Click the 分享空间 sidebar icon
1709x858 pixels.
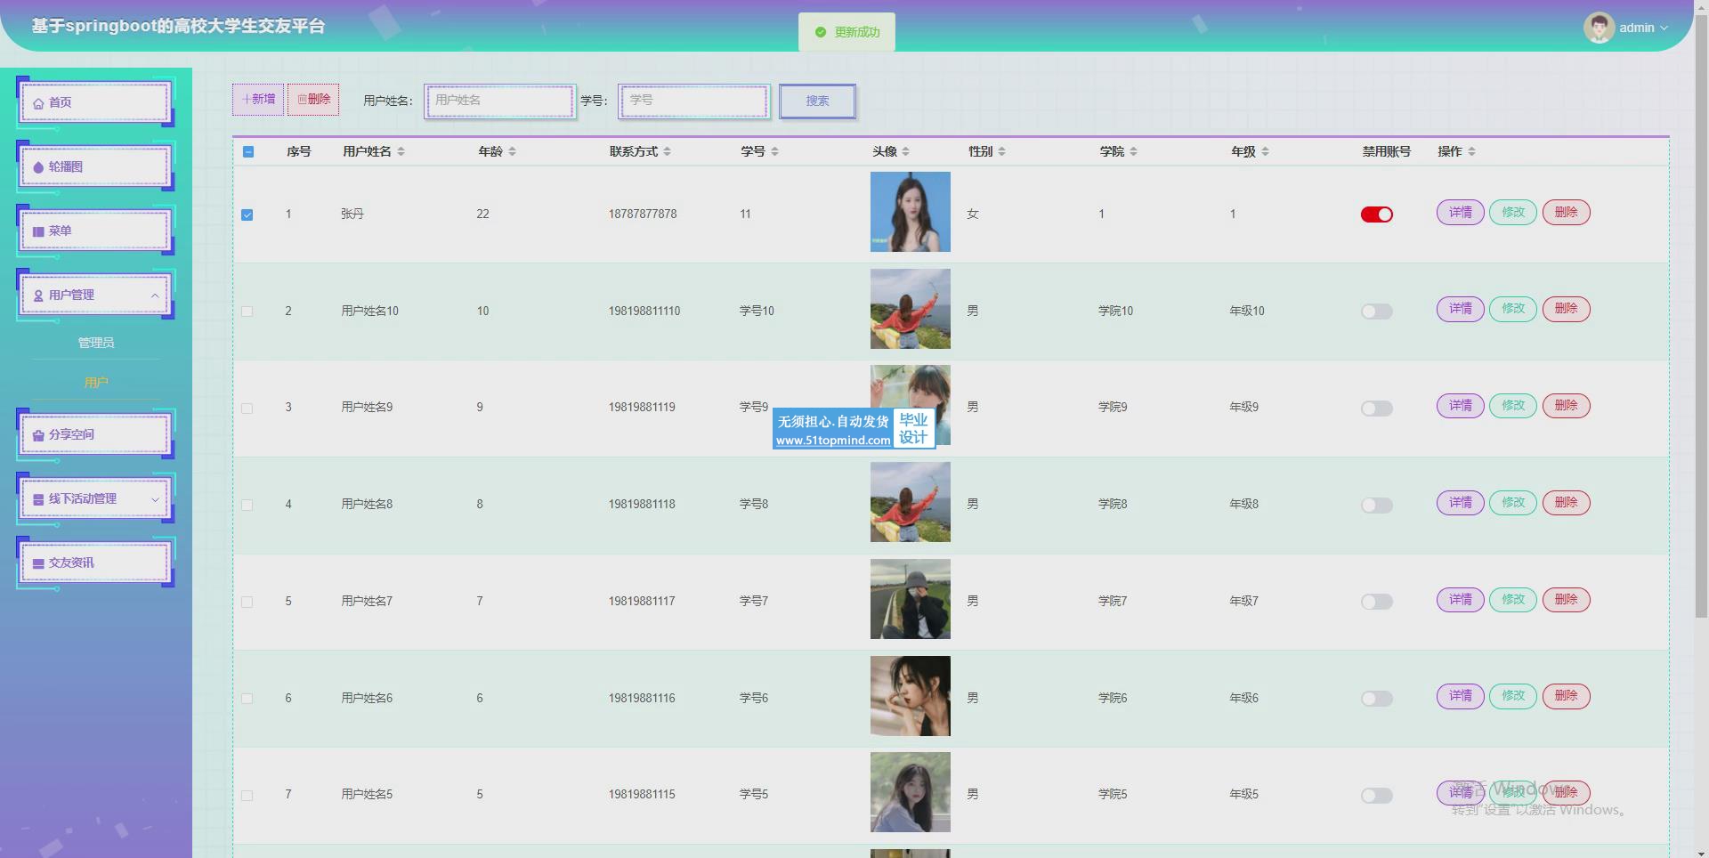[x=38, y=435]
